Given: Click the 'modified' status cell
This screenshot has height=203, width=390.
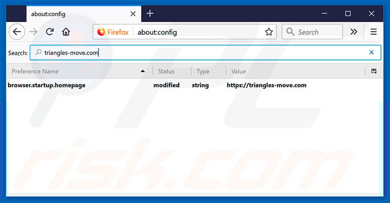Looking at the screenshot, I should [166, 85].
